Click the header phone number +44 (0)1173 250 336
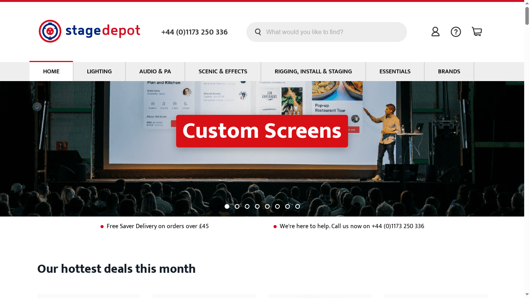Viewport: 530px width, 298px height. tap(194, 32)
